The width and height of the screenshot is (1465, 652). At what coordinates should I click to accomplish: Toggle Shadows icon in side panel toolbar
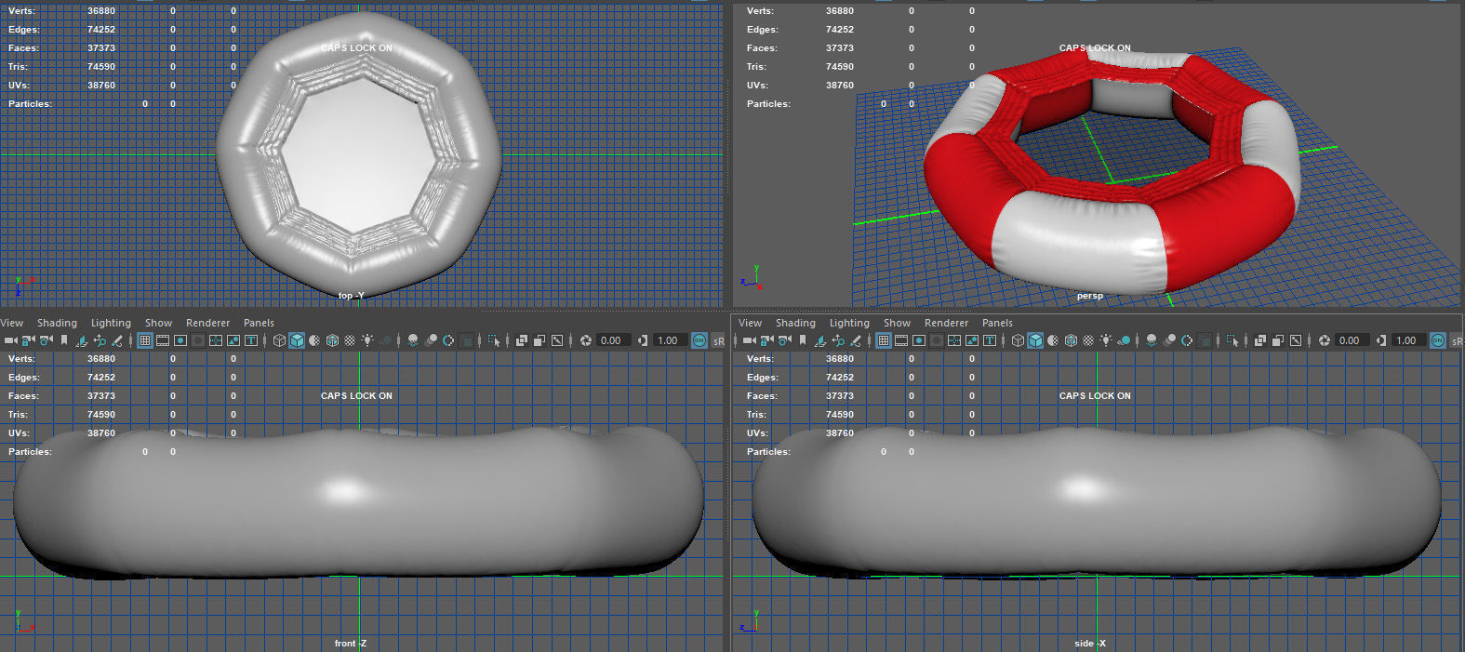pos(1124,340)
